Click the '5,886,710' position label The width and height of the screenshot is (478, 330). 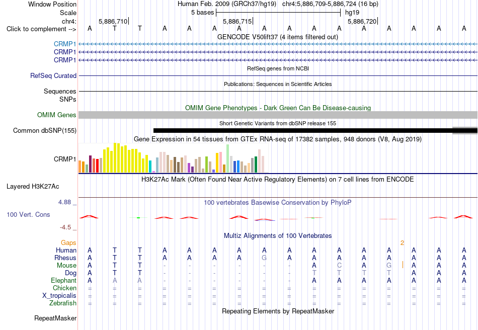click(x=113, y=21)
